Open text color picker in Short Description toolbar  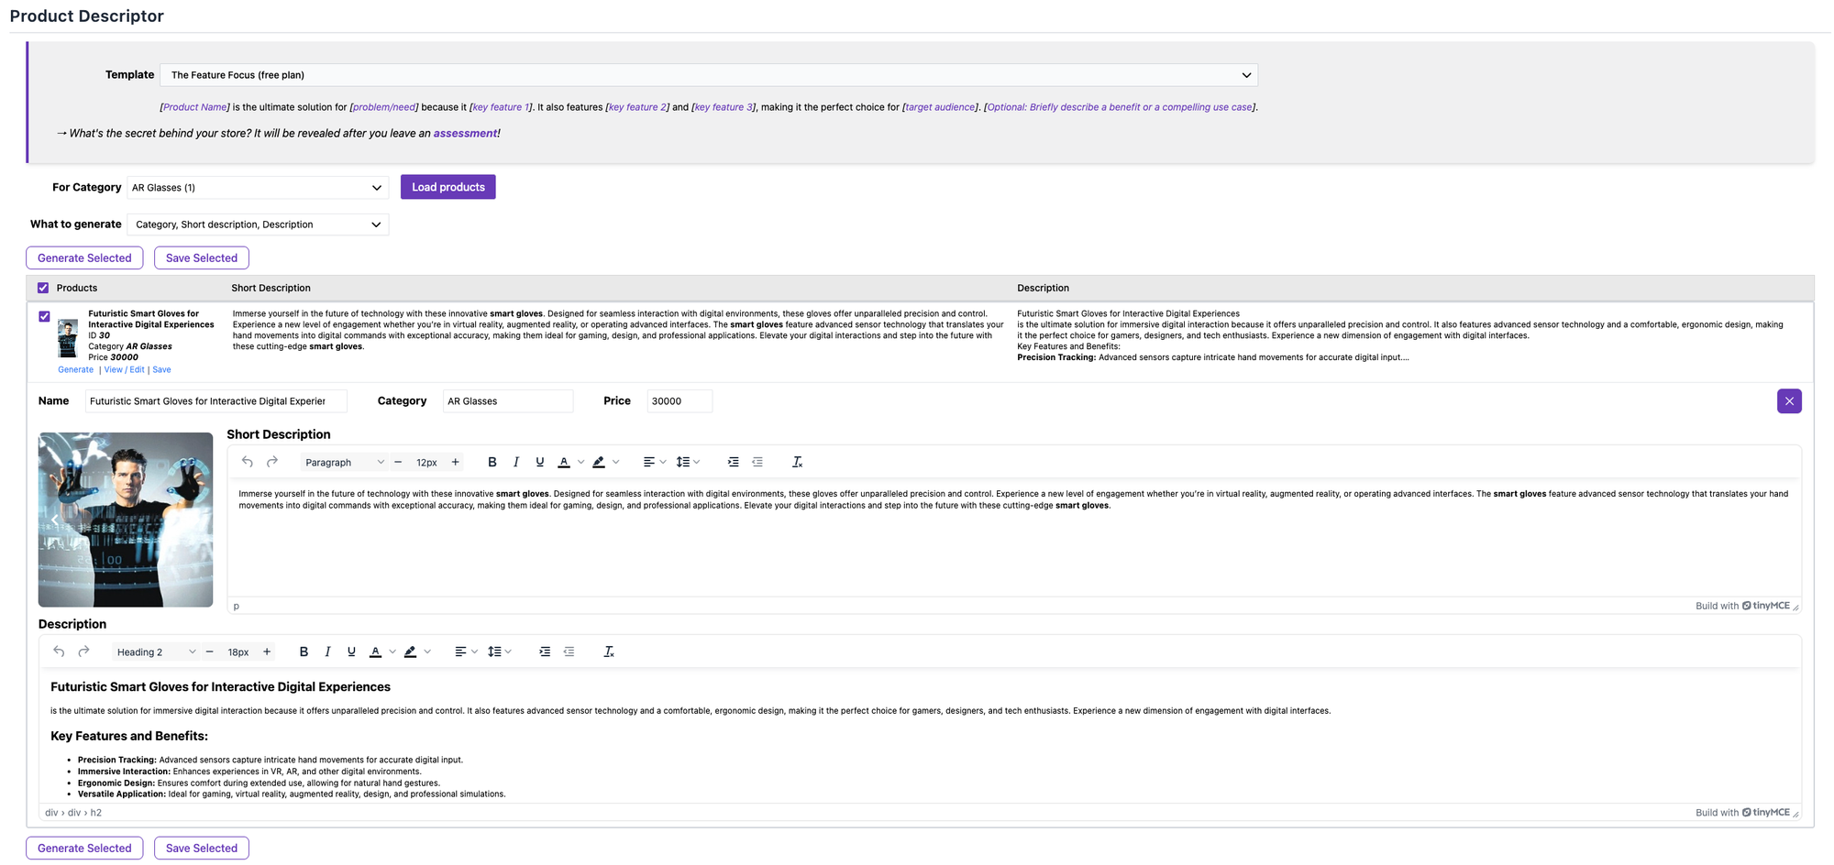pos(580,463)
